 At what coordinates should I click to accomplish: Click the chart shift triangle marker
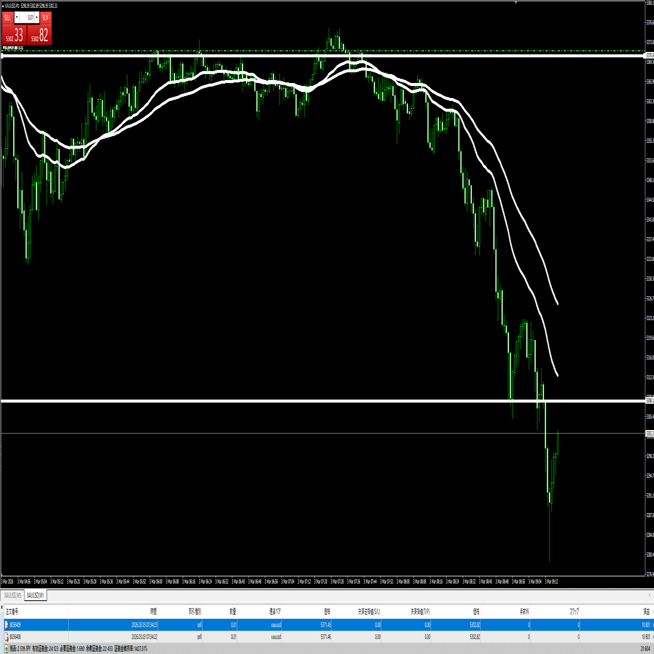pyautogui.click(x=516, y=2)
